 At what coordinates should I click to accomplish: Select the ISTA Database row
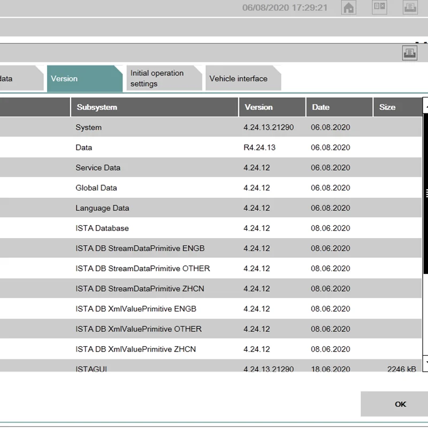coord(211,228)
